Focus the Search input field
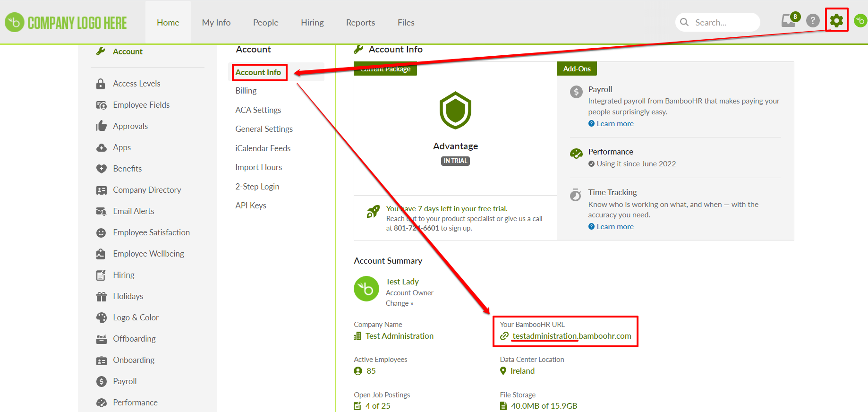 click(x=723, y=23)
